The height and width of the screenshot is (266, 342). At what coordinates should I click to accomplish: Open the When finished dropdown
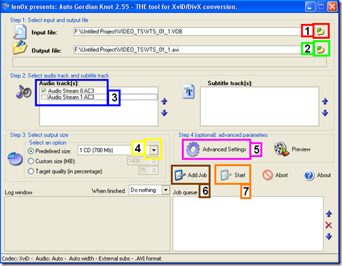point(166,190)
